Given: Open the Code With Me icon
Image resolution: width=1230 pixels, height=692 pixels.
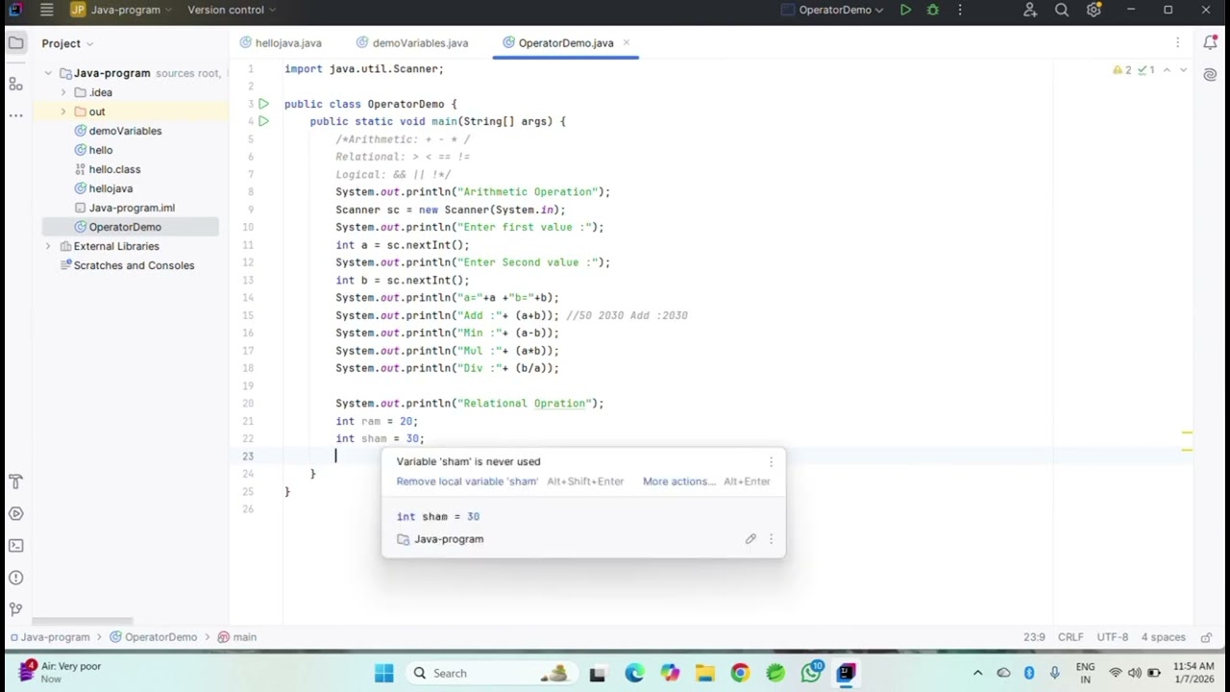Looking at the screenshot, I should [x=1030, y=10].
